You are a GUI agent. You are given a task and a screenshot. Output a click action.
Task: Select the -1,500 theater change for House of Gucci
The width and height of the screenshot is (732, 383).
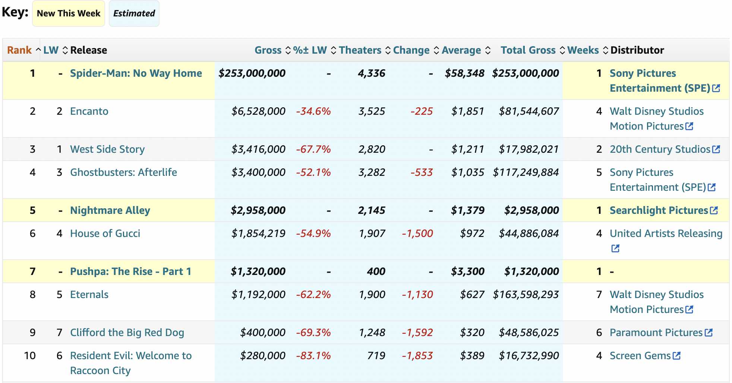pos(417,234)
